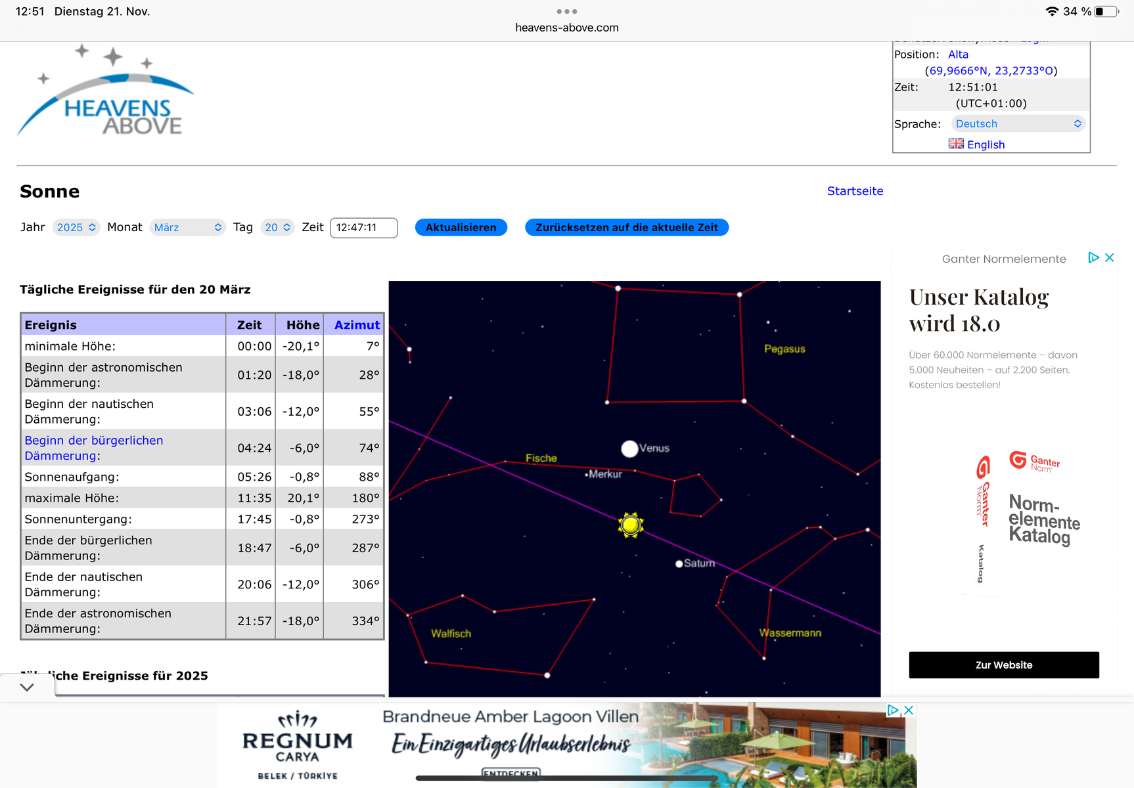1134x788 pixels.
Task: Collapse panel with bottom-left chevron
Action: [27, 688]
